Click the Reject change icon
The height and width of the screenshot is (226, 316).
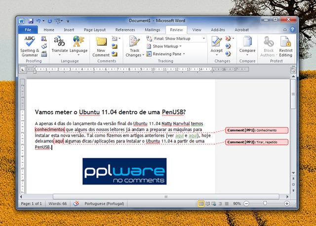[x=228, y=39]
